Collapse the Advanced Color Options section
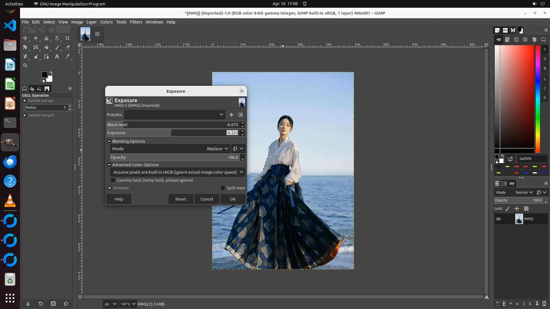Image resolution: width=550 pixels, height=309 pixels. pos(109,165)
